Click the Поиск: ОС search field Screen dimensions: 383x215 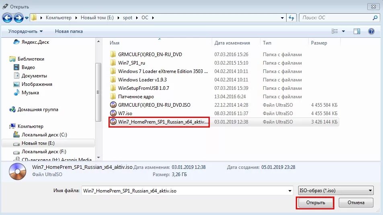336,18
